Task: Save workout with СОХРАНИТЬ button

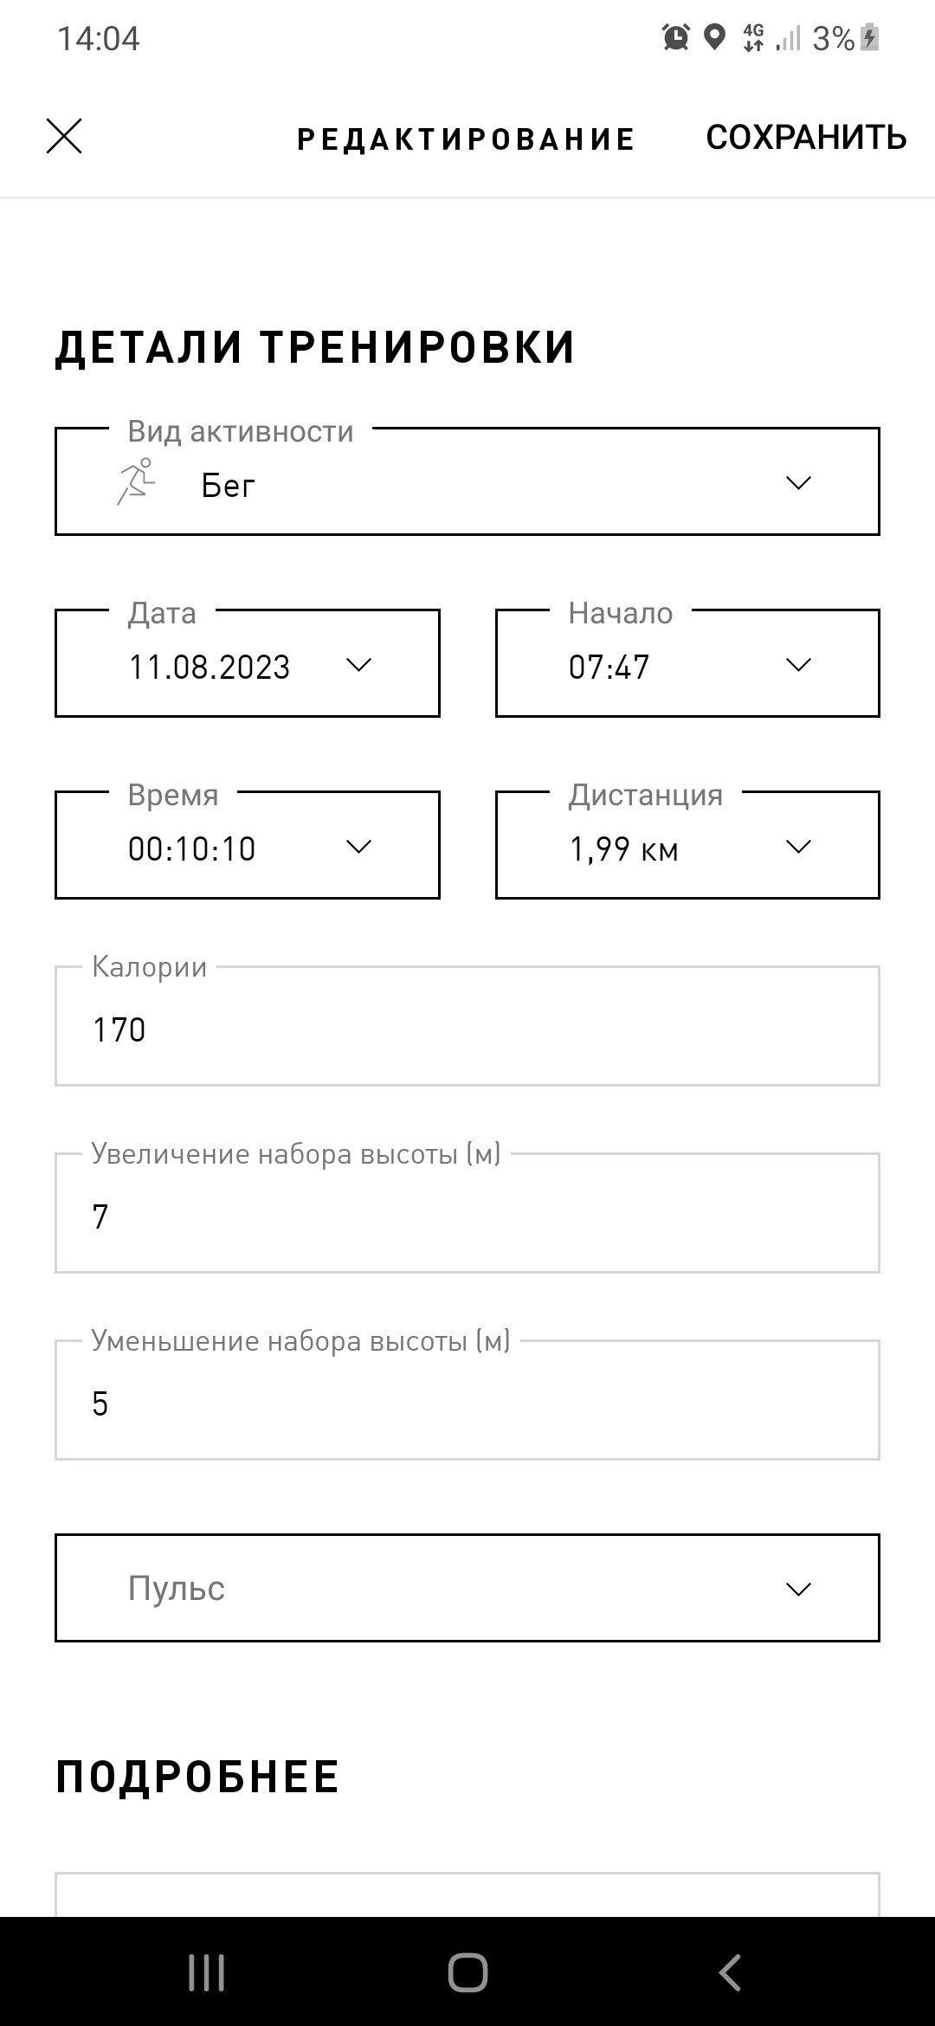Action: tap(806, 138)
